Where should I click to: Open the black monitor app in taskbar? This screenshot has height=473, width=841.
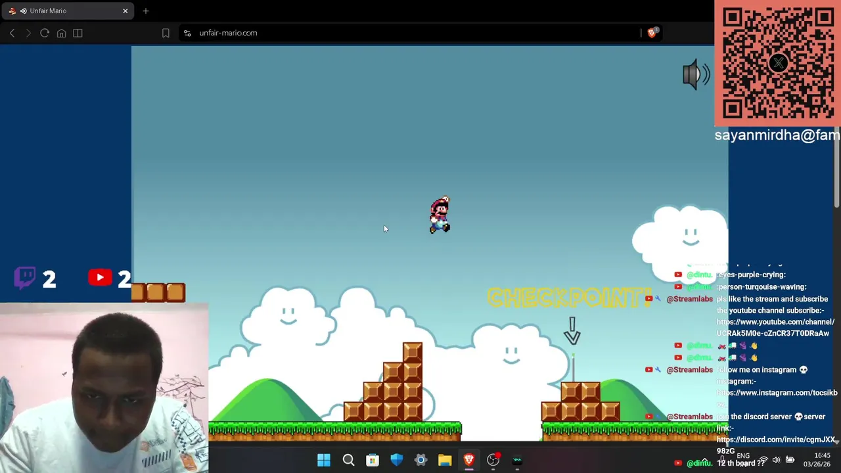point(517,461)
